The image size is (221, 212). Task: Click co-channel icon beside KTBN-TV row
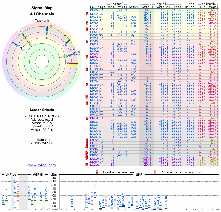pyautogui.click(x=87, y=69)
